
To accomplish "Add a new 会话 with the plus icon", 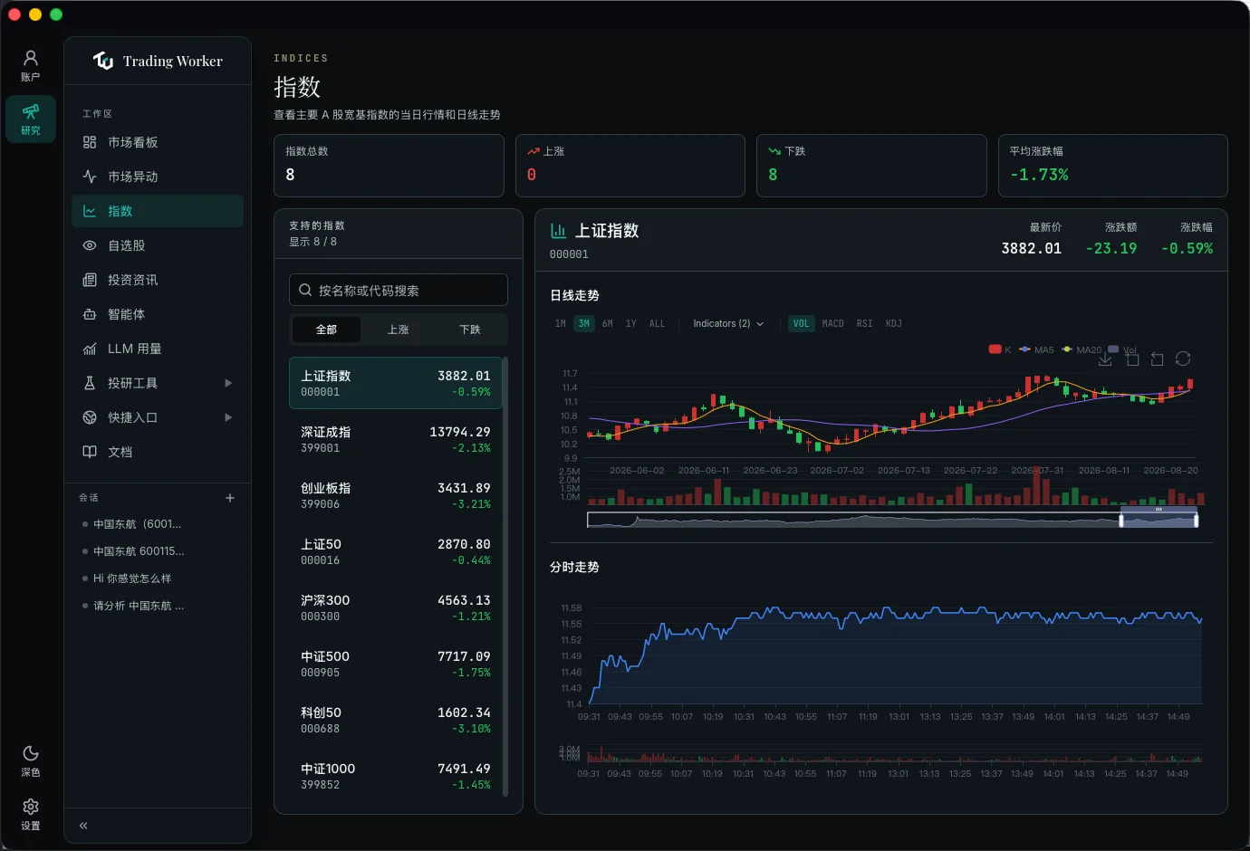I will [x=230, y=498].
